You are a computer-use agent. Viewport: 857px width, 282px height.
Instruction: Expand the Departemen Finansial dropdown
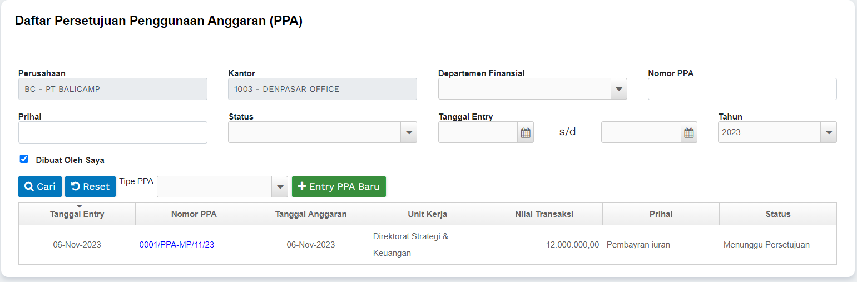618,89
